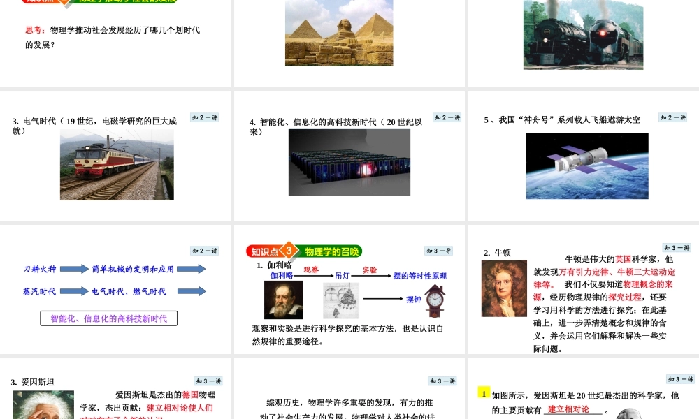Click the 刀耕火种 label

(40, 269)
